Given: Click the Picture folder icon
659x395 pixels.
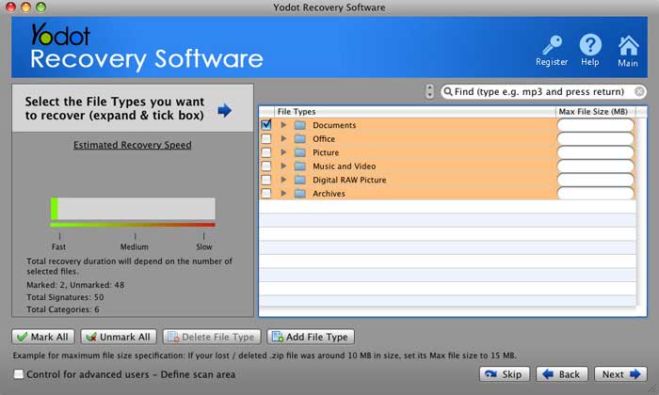Looking at the screenshot, I should point(299,152).
